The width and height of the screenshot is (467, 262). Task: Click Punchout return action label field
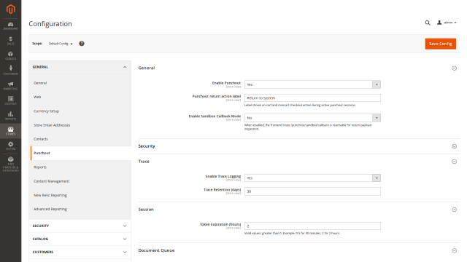pyautogui.click(x=312, y=98)
